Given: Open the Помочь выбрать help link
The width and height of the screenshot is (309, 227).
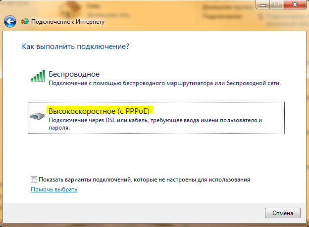Looking at the screenshot, I should tap(54, 189).
